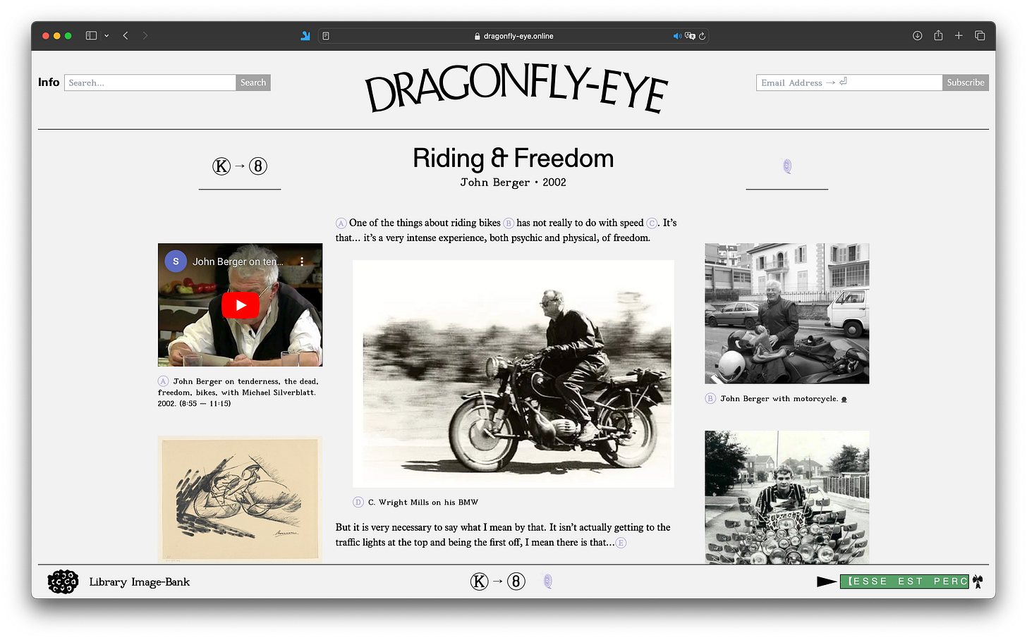Click the small icon after 'with motorcycle.'
Screen dimensions: 1027x640
[x=844, y=400]
